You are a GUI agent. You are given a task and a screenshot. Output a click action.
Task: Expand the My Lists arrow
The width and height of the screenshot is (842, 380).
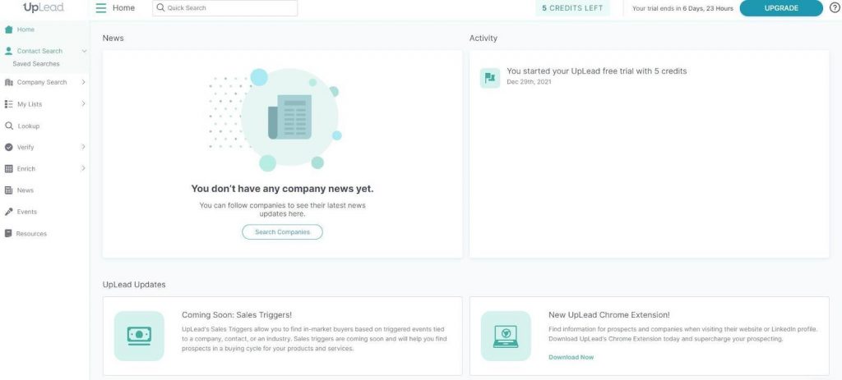click(x=83, y=104)
